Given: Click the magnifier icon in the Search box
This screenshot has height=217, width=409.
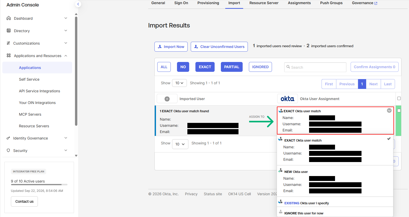Looking at the screenshot, I should pyautogui.click(x=288, y=67).
